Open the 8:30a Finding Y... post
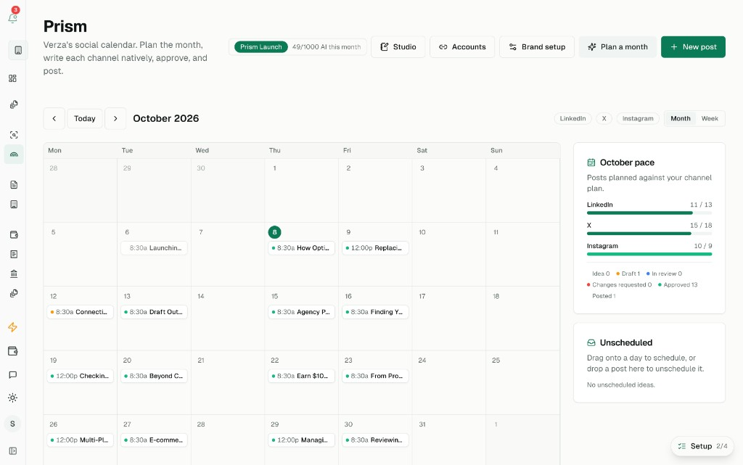743x465 pixels. point(375,312)
